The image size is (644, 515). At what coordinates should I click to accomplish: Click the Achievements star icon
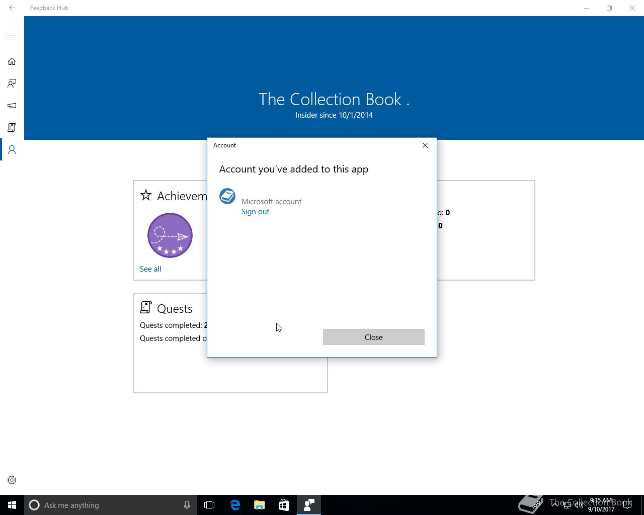[146, 195]
